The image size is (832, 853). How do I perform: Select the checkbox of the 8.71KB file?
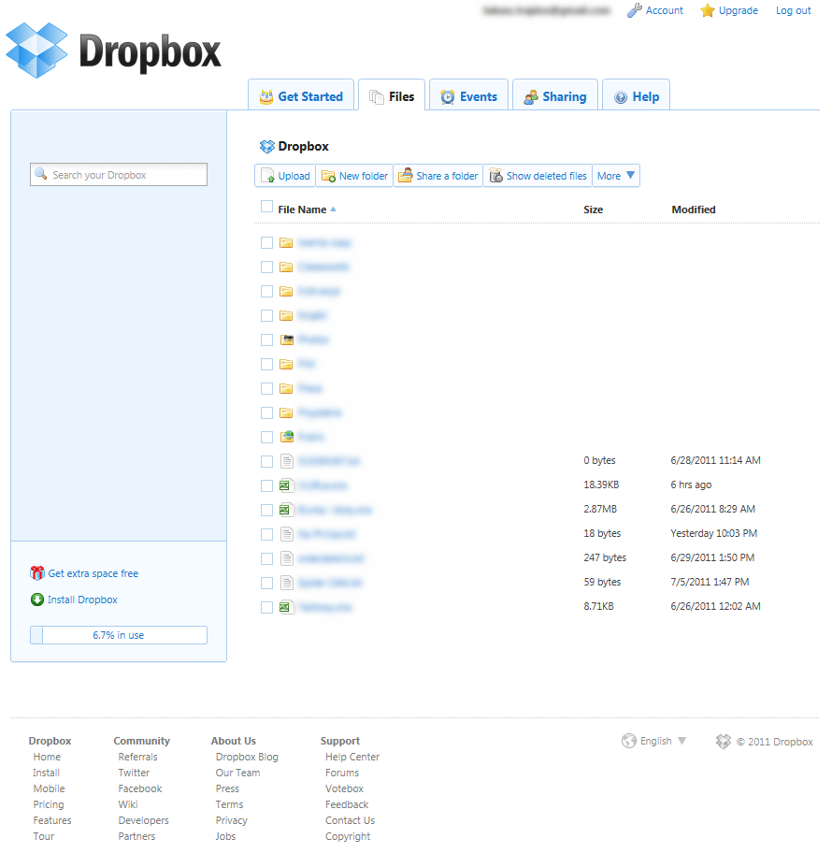[266, 607]
